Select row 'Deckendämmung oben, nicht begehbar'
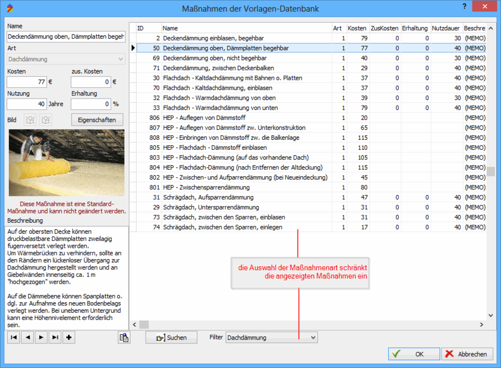This screenshot has height=368, width=501. tap(312, 58)
